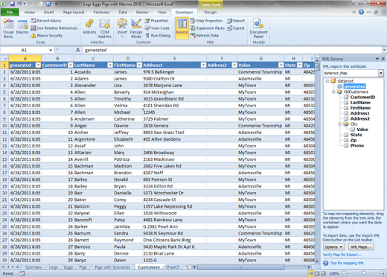The height and width of the screenshot is (277, 387).
Task: Collapse the tblCustomers tree node
Action: click(333, 92)
